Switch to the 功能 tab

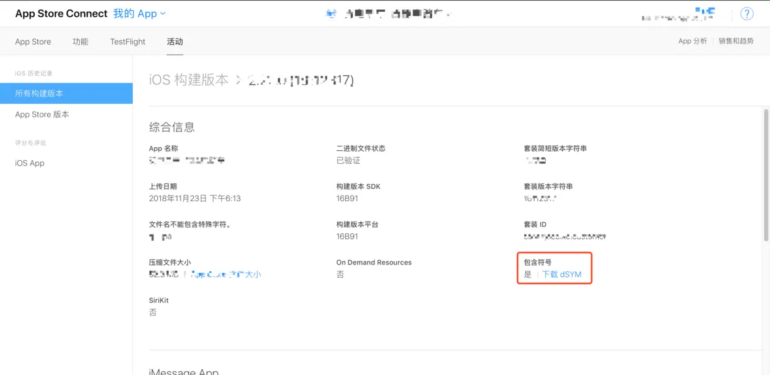click(x=80, y=42)
